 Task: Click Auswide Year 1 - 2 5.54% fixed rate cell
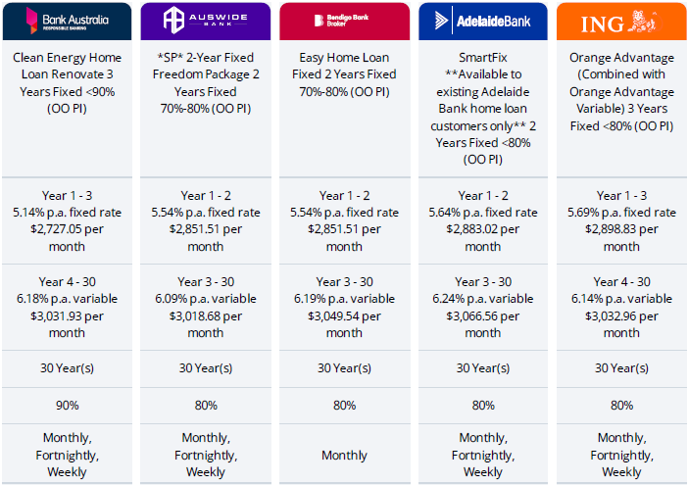point(206,221)
